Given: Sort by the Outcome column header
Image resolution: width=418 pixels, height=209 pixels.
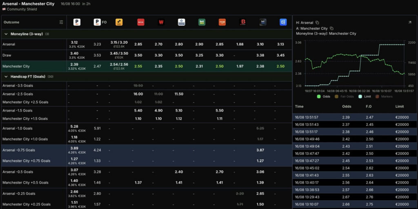Looking at the screenshot, I should coord(11,22).
